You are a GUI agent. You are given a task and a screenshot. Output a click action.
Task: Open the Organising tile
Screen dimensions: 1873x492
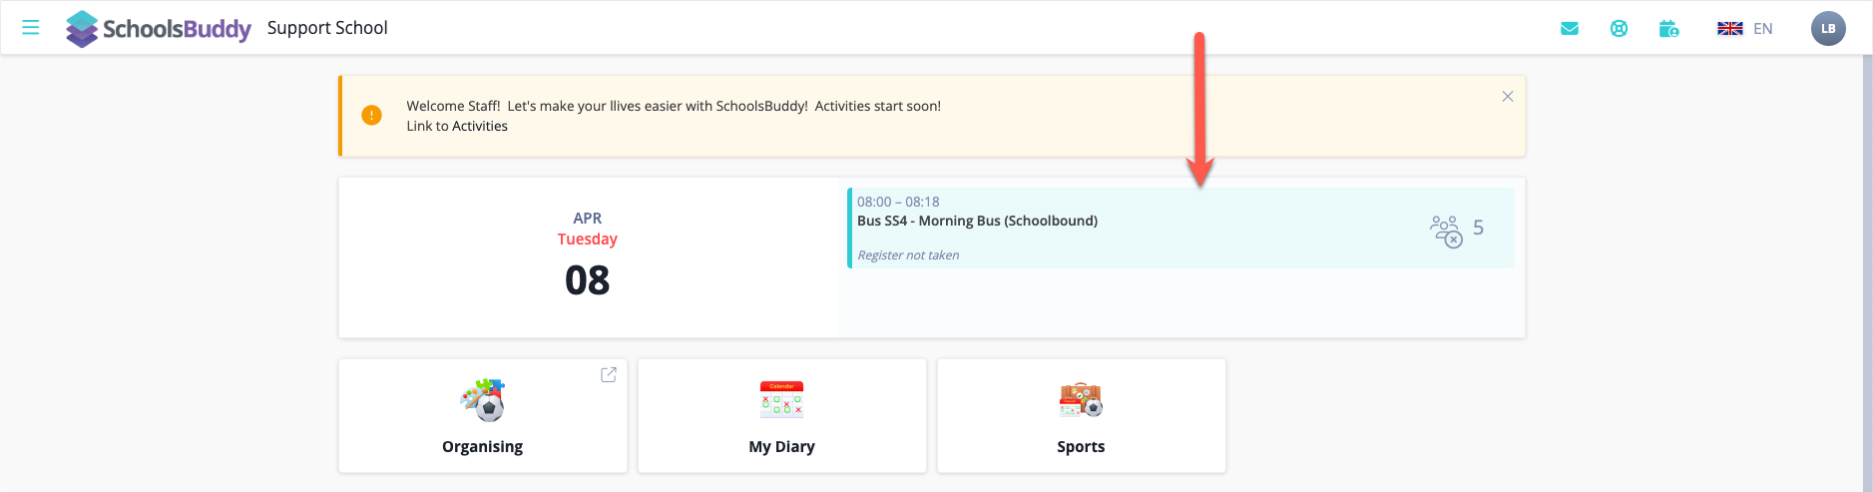(483, 416)
